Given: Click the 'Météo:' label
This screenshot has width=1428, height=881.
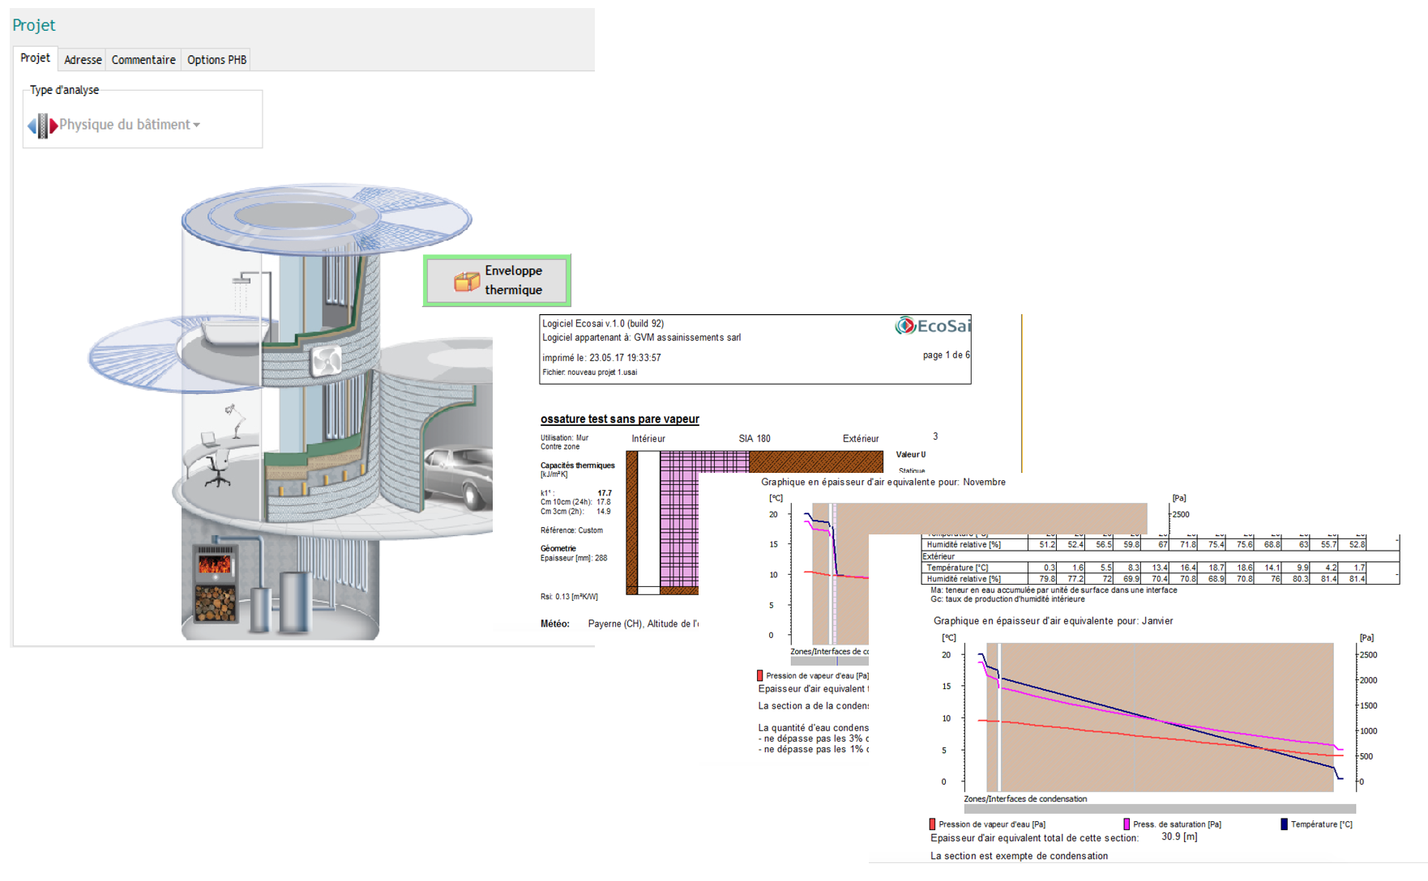Looking at the screenshot, I should [555, 624].
